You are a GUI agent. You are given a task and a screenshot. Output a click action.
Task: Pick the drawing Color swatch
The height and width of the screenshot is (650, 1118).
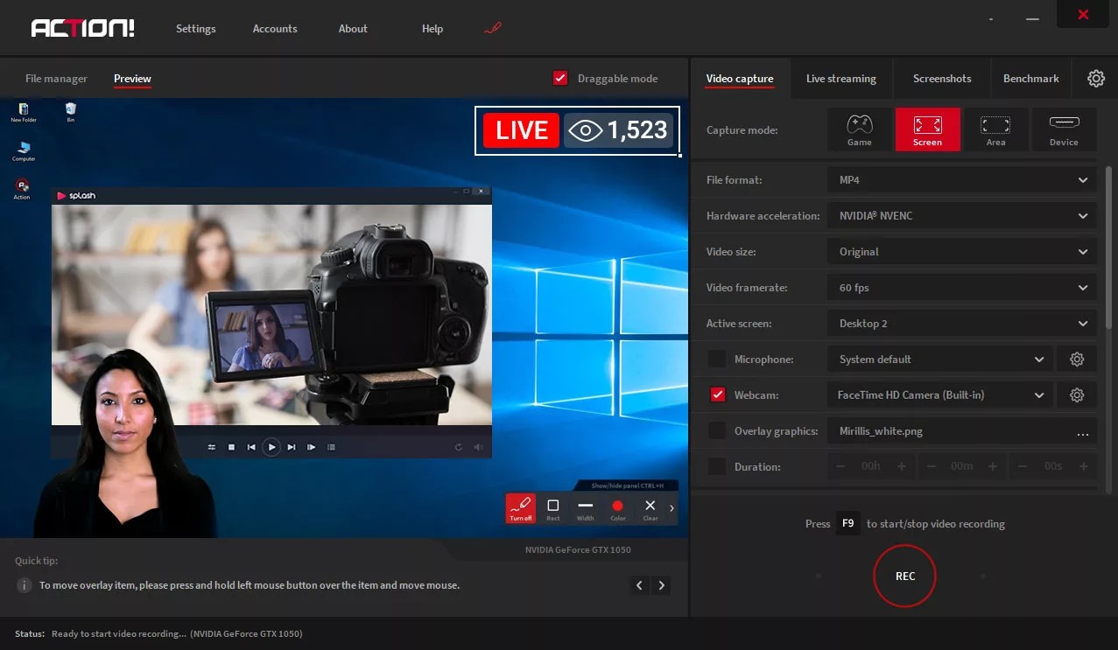(618, 508)
